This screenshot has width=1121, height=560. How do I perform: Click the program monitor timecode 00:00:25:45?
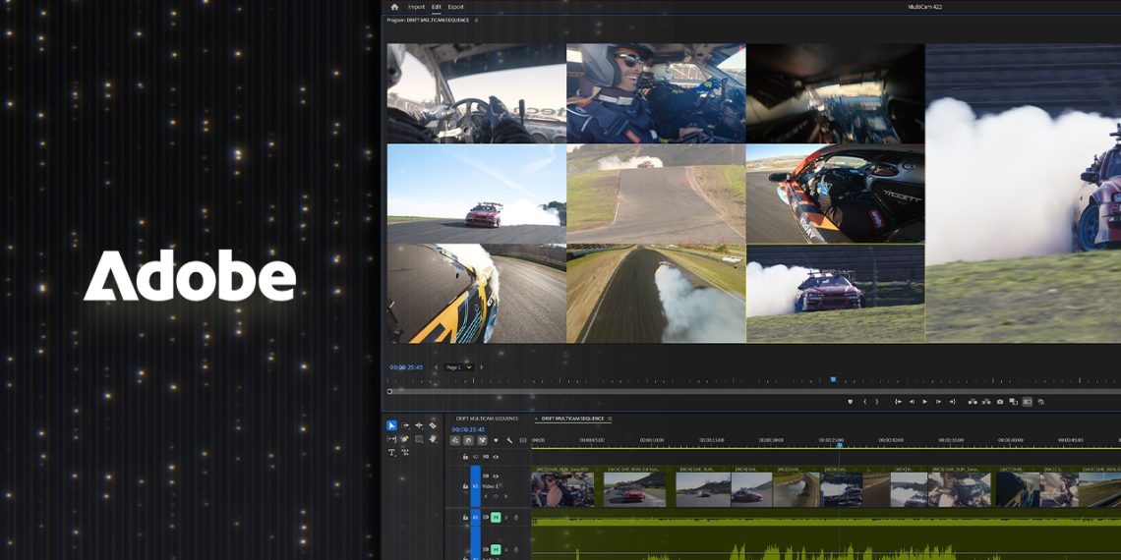click(x=406, y=367)
